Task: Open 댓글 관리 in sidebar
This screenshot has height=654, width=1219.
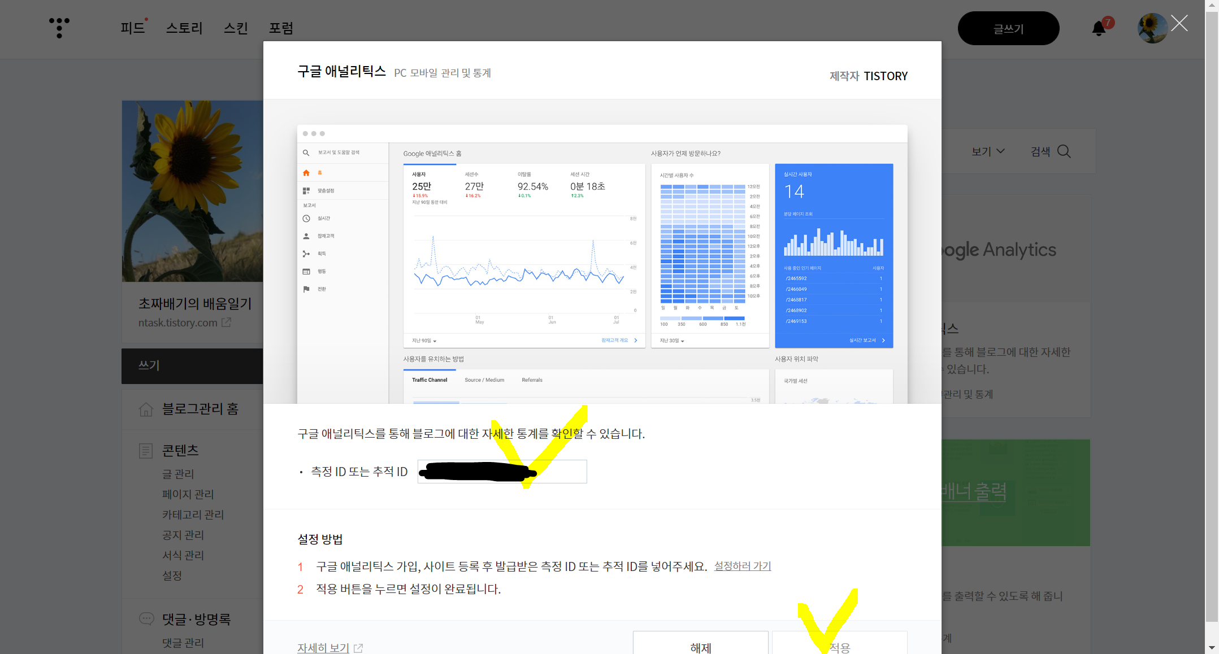Action: (183, 643)
